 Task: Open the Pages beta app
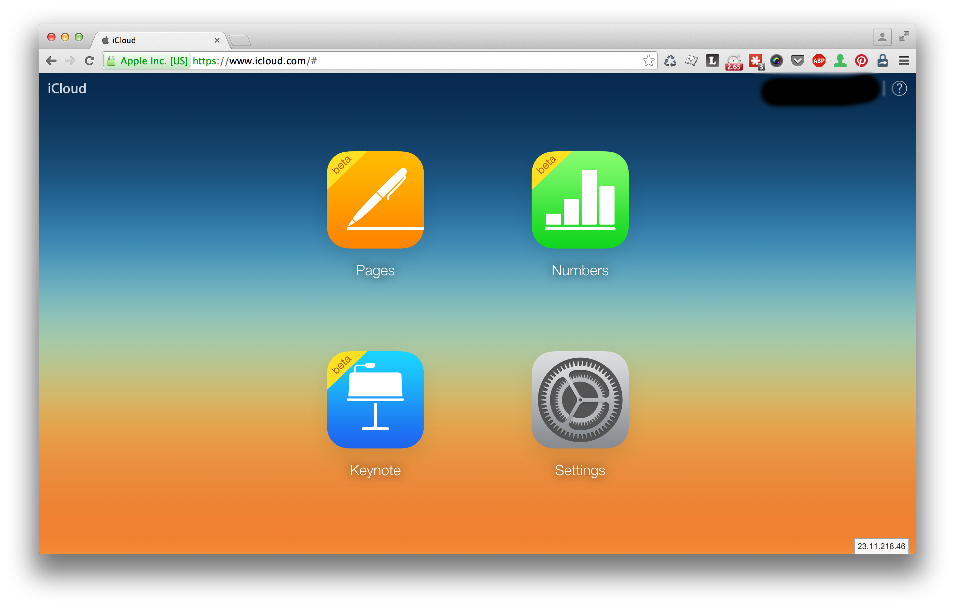coord(375,200)
